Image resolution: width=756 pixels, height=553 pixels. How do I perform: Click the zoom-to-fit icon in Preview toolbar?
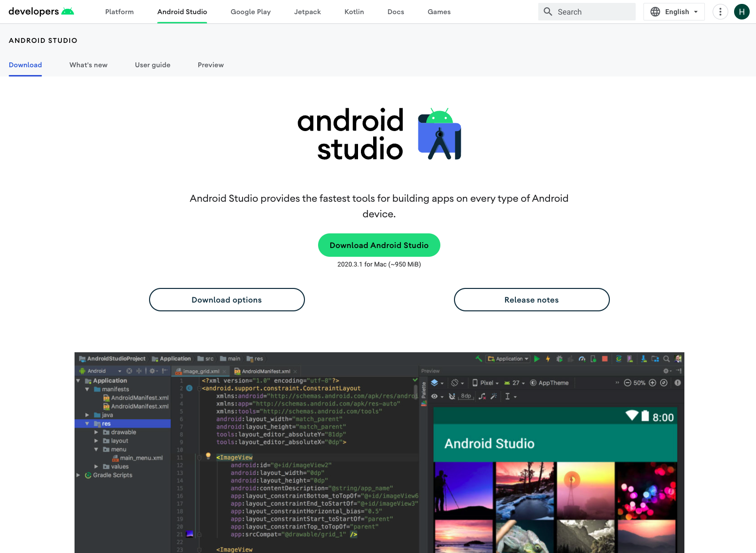tap(663, 383)
